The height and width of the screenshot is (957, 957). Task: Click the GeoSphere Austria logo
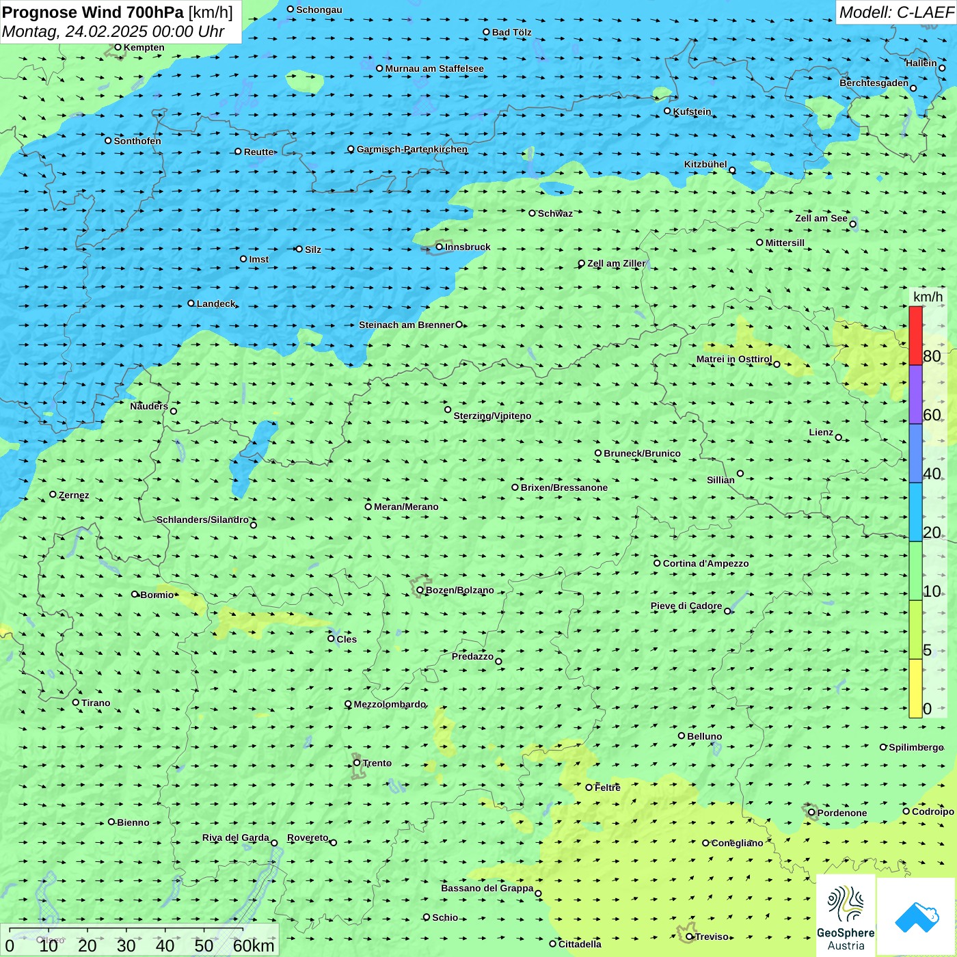coord(846,917)
